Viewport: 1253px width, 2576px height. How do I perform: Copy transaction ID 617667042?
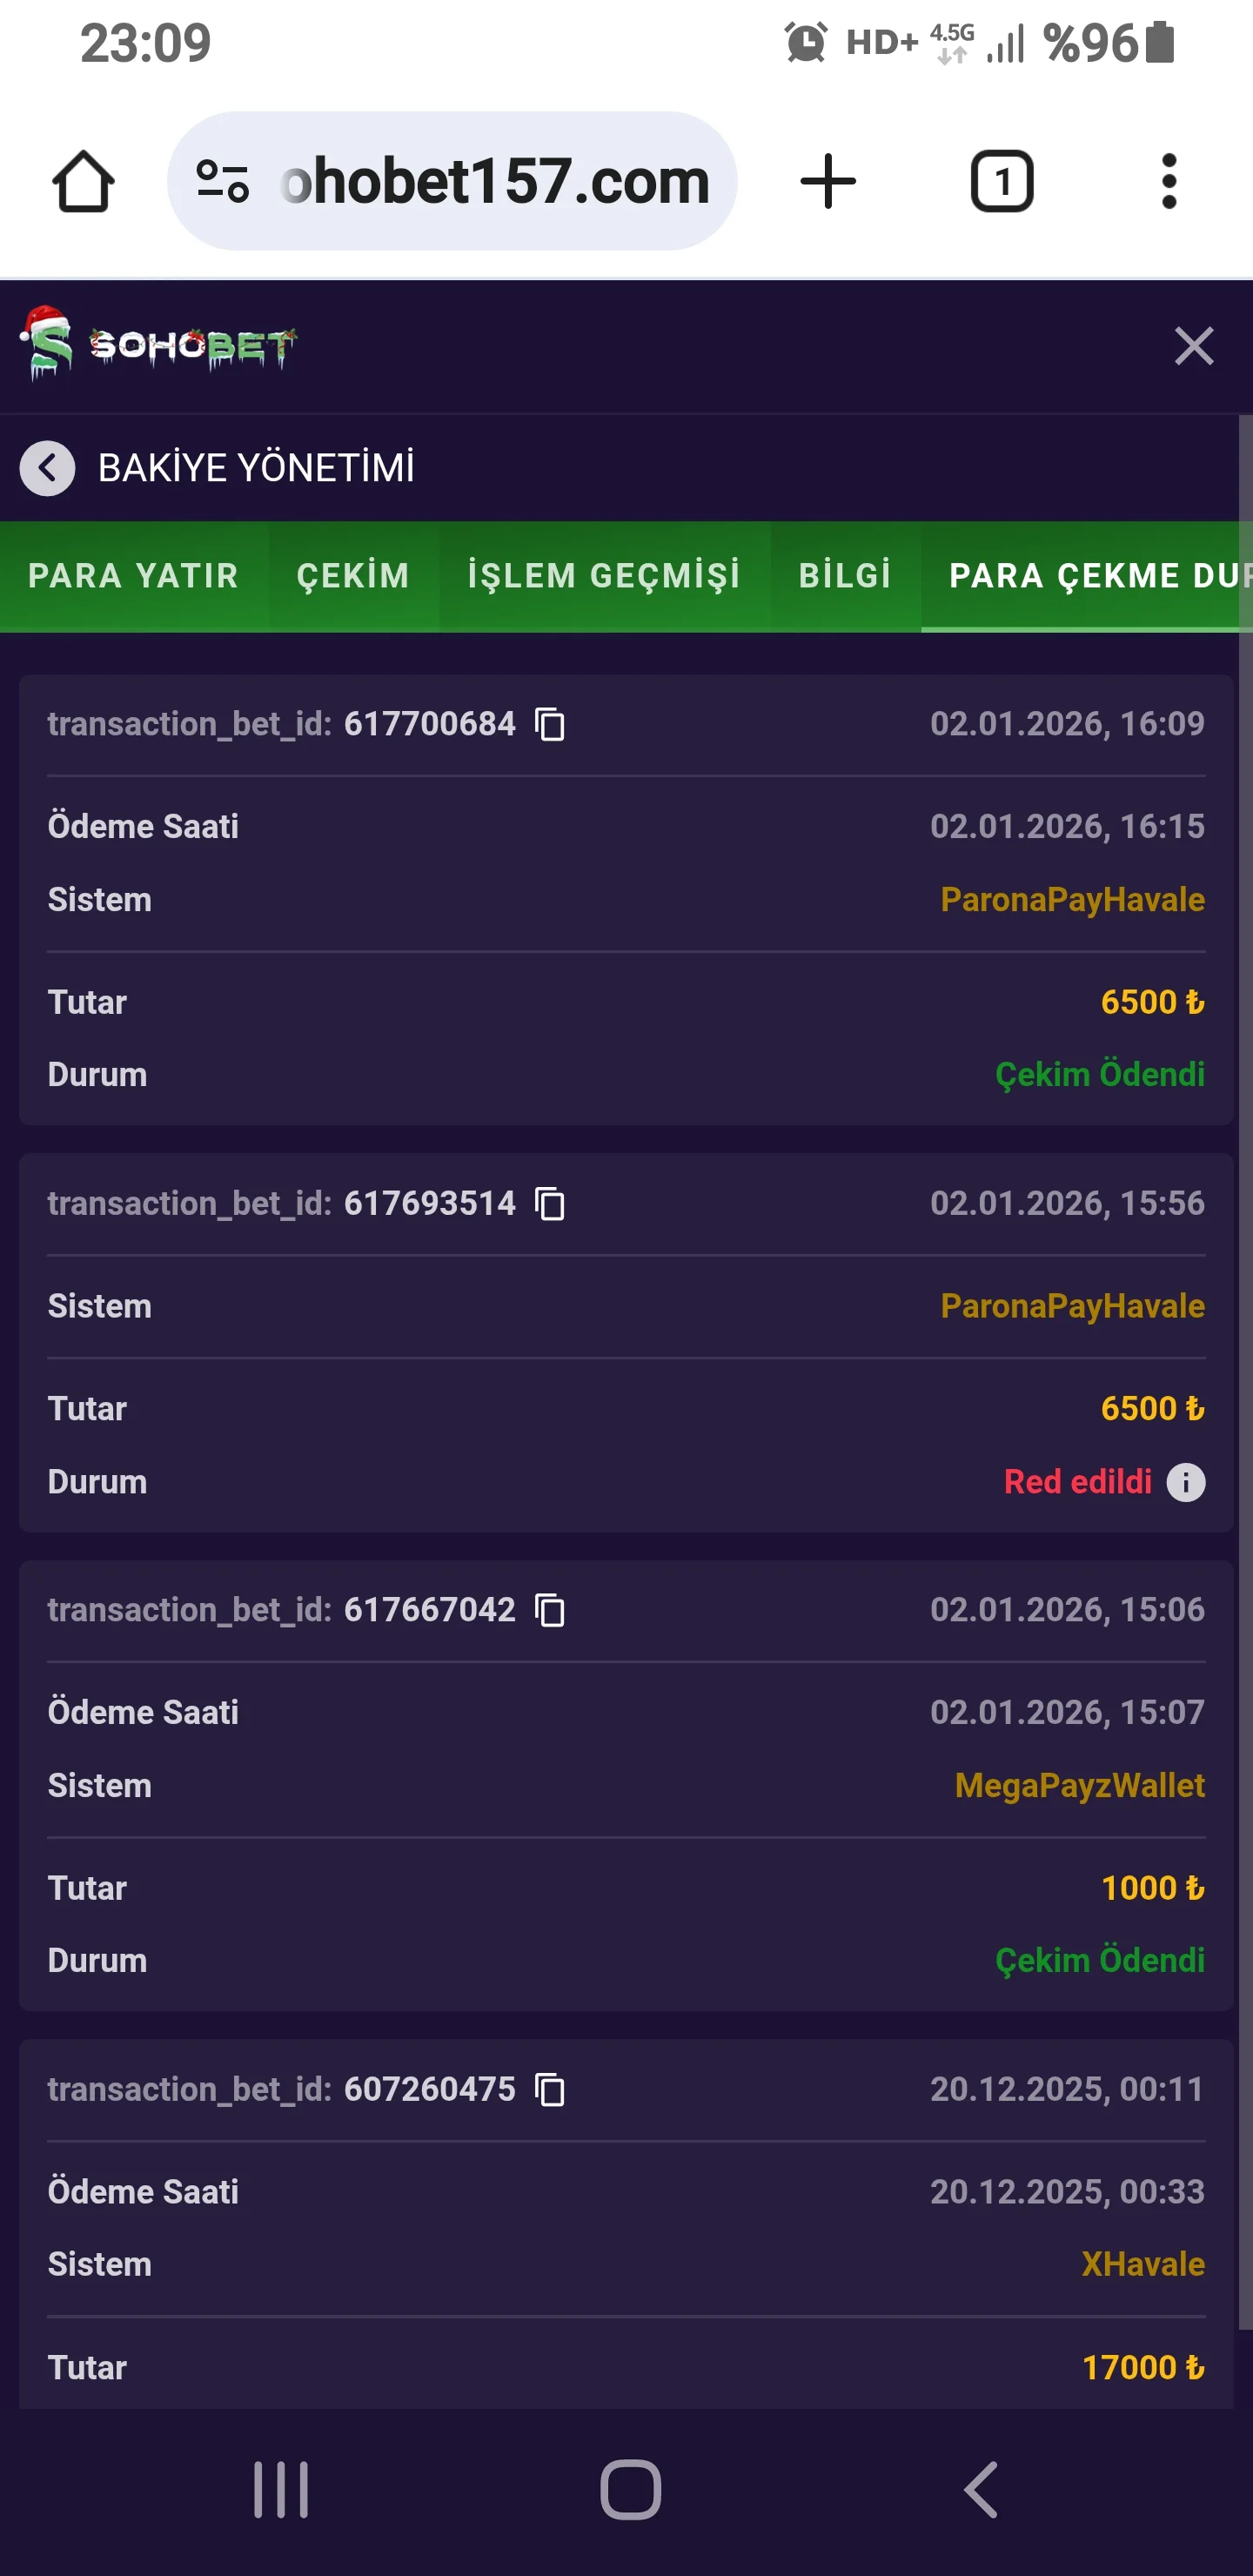550,1610
